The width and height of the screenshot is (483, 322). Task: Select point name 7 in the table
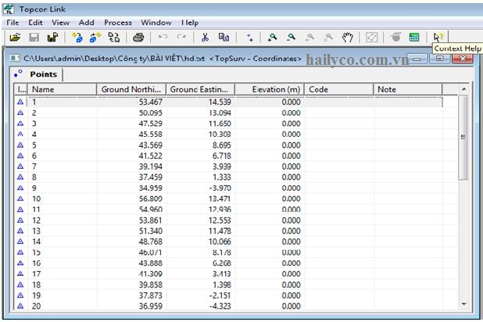click(34, 166)
